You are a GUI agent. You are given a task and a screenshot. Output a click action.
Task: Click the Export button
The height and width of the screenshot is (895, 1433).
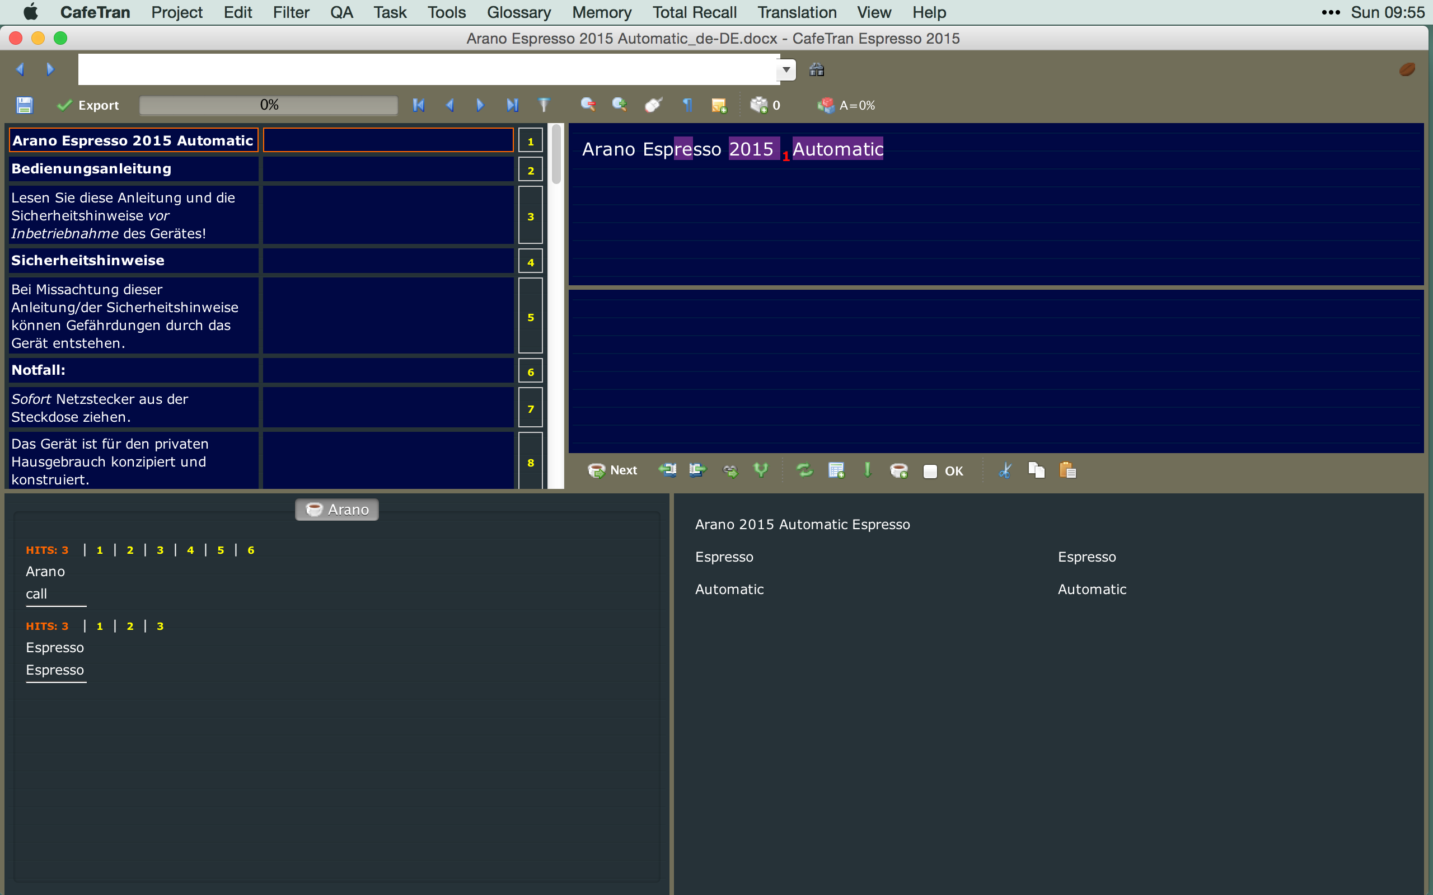click(88, 105)
